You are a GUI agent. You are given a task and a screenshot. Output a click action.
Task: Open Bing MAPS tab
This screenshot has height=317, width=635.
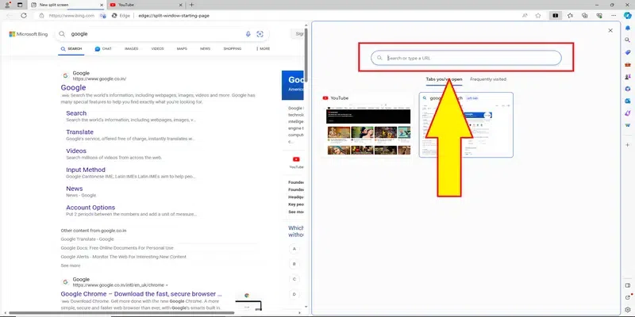(182, 48)
